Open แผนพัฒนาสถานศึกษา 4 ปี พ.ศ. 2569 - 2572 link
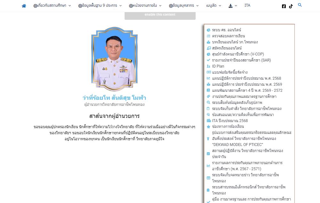The image size is (320, 203). (x=247, y=91)
